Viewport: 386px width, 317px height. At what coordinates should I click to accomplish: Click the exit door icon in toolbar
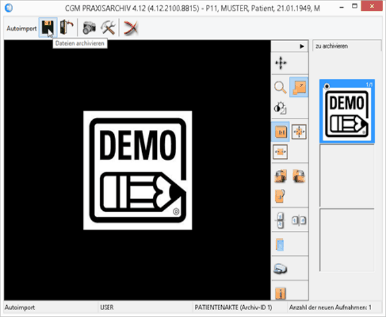coord(67,27)
